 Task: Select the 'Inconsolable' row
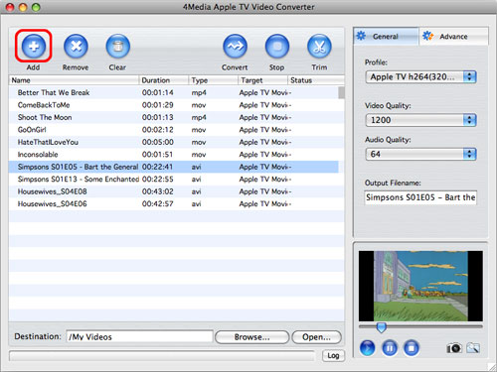(x=174, y=155)
